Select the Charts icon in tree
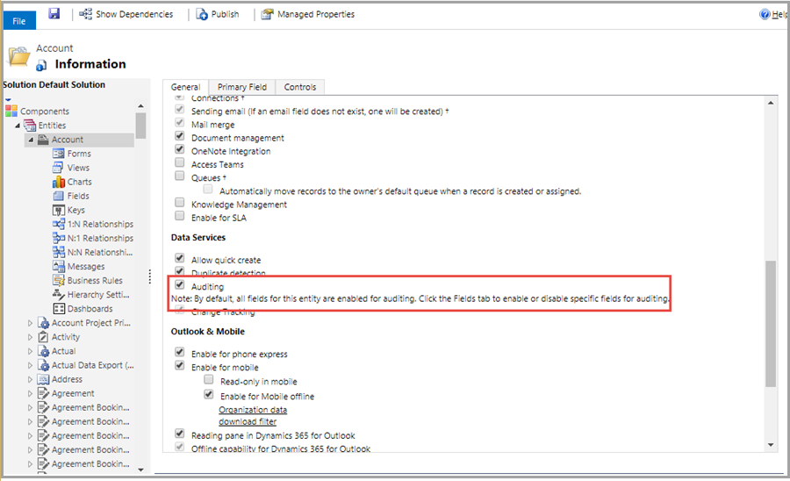790x481 pixels. [59, 182]
